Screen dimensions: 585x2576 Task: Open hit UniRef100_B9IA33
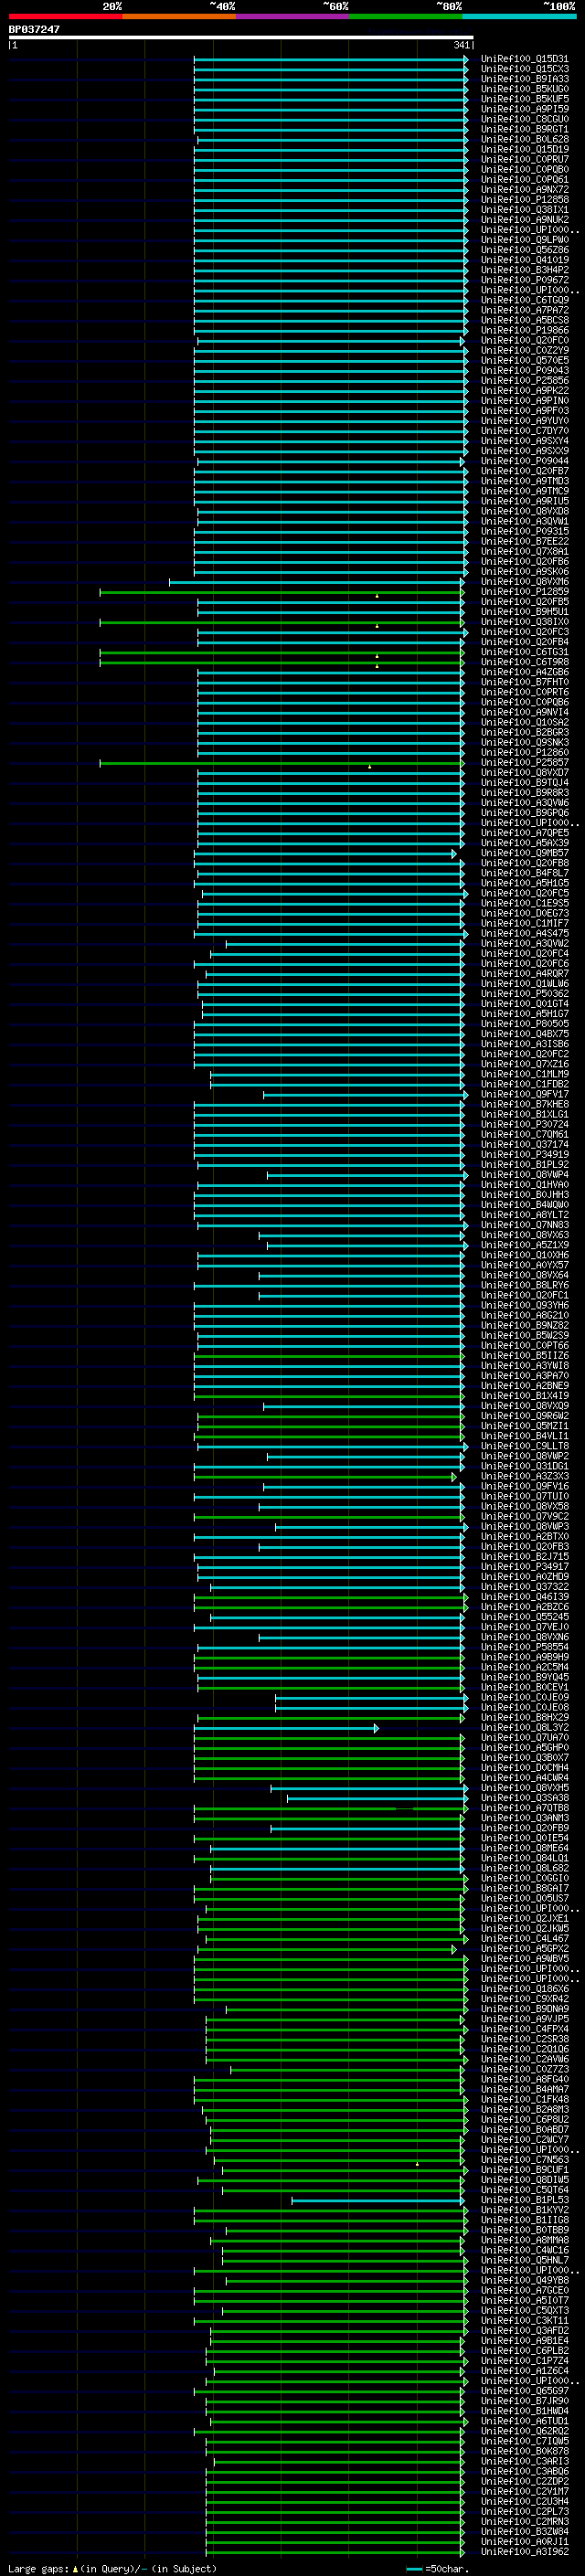(524, 79)
